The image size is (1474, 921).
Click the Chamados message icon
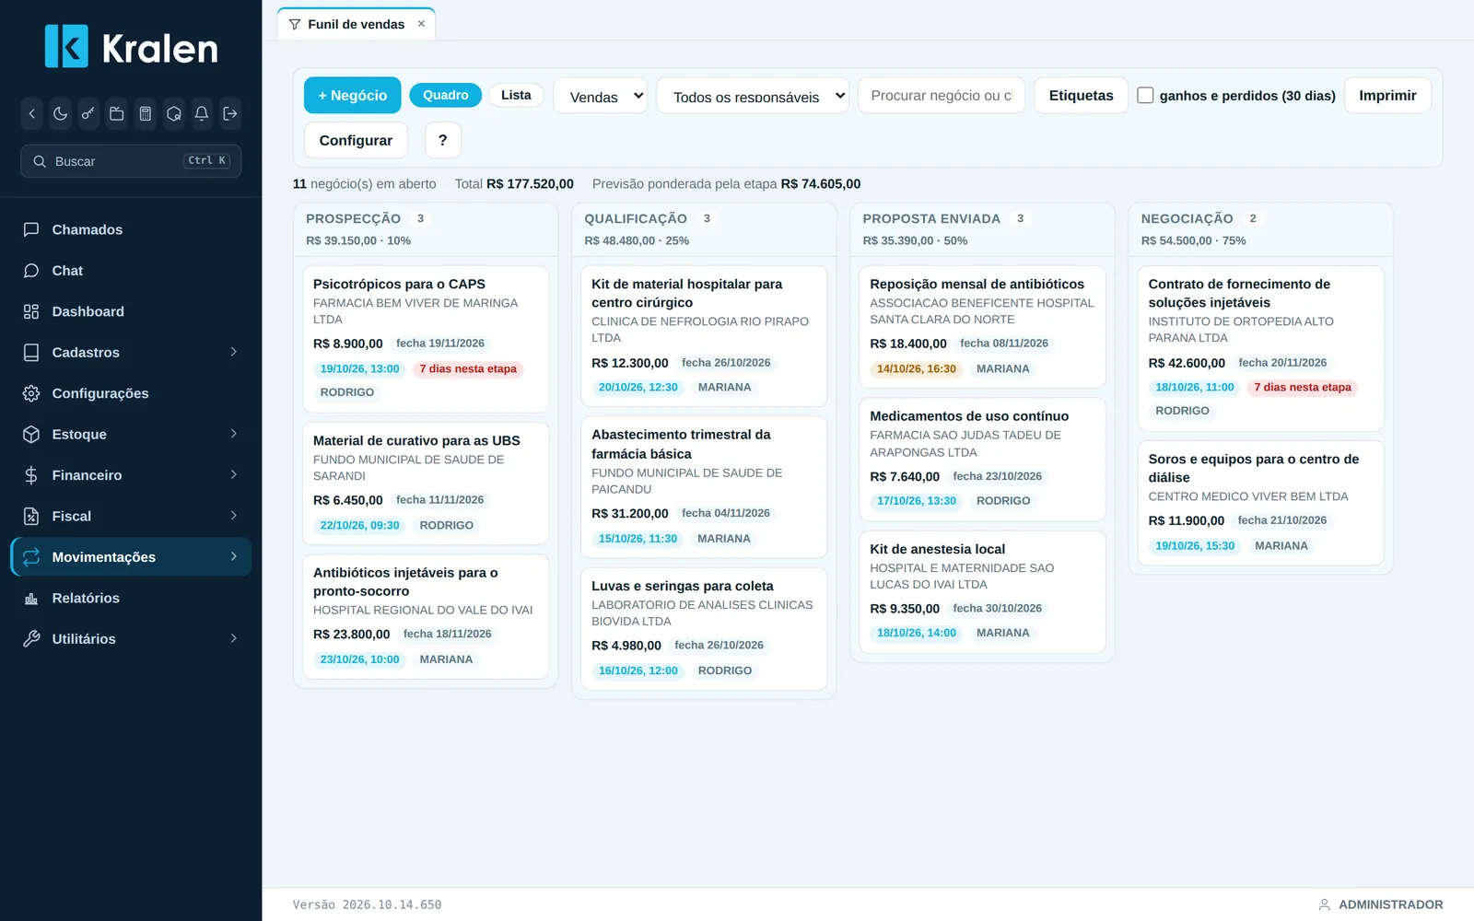[x=31, y=229]
